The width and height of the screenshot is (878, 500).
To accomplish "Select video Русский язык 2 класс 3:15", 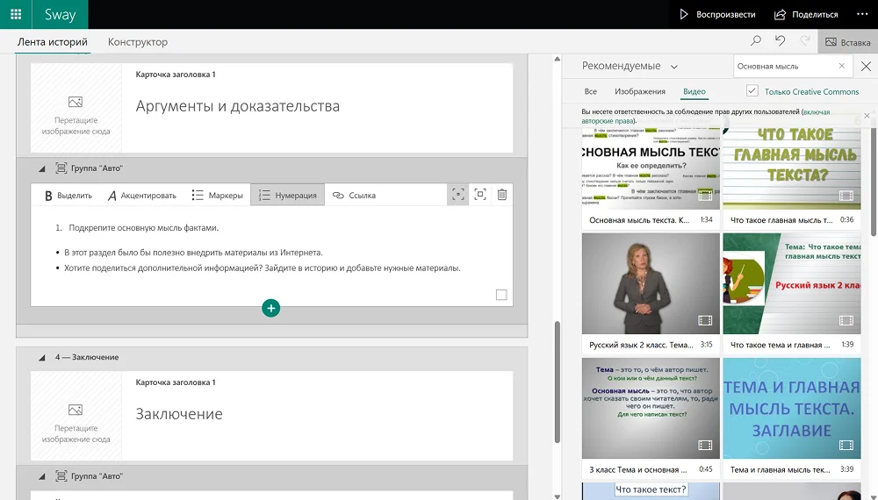I will [x=651, y=292].
